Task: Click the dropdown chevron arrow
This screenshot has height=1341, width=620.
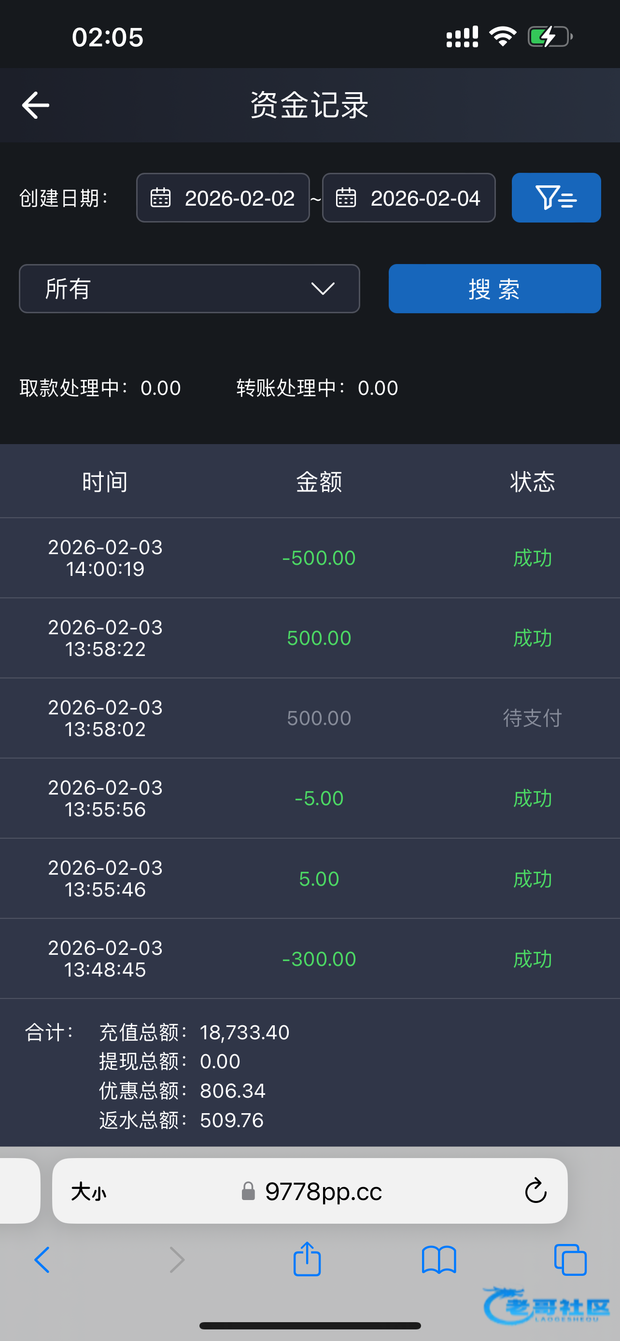Action: click(323, 289)
